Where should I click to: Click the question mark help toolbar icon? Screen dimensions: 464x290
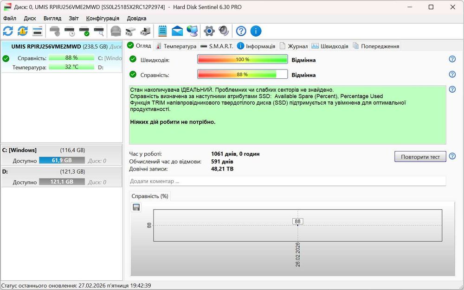pos(241,31)
